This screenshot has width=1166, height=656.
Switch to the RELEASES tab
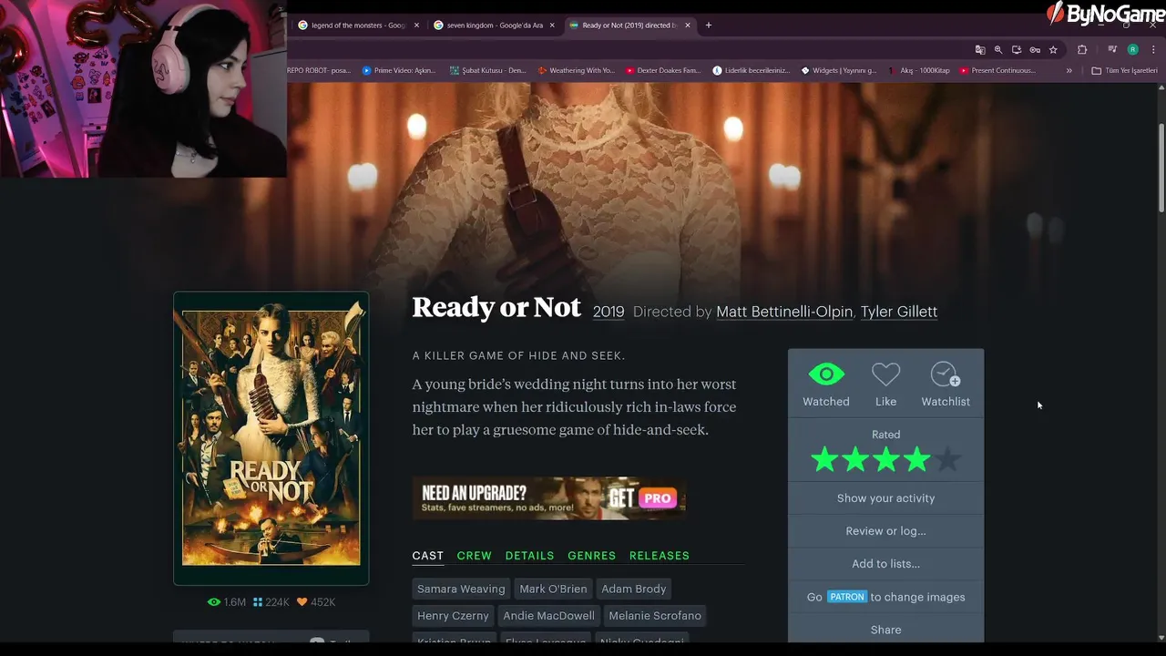659,556
